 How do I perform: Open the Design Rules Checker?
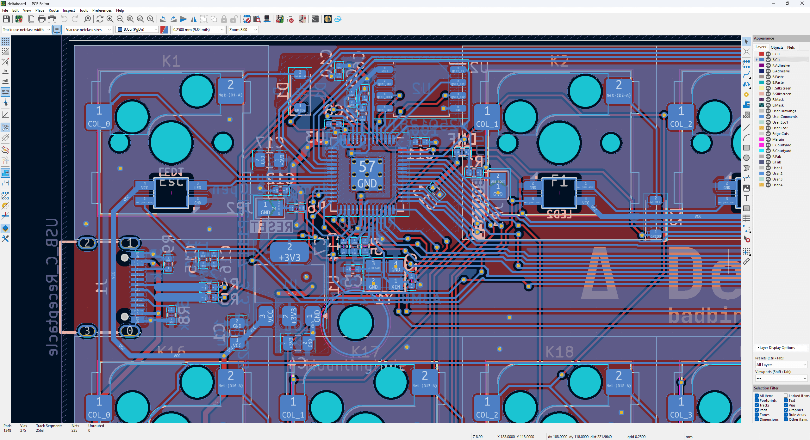coord(290,19)
